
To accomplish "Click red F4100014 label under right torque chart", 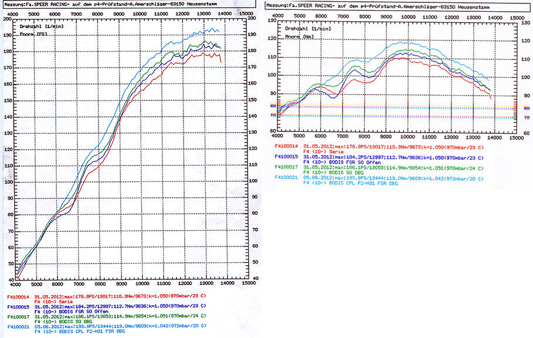I will [x=287, y=148].
